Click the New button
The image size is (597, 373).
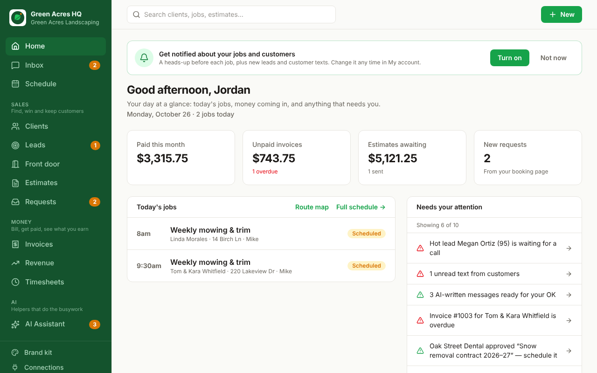pos(562,14)
